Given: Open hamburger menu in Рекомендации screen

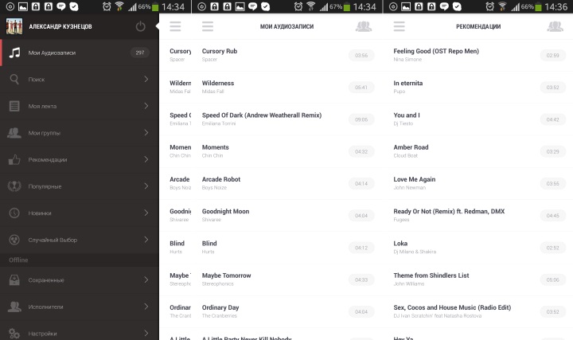Looking at the screenshot, I should coord(399,26).
